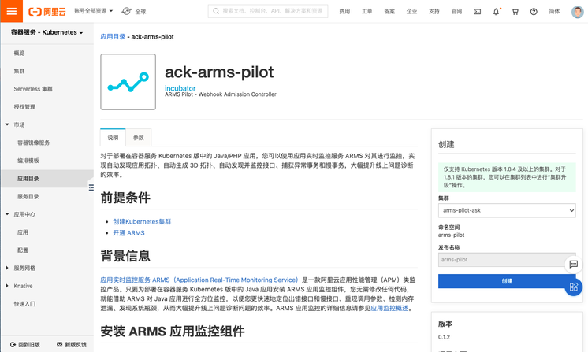Open the floating chat feedback icon

click(573, 265)
